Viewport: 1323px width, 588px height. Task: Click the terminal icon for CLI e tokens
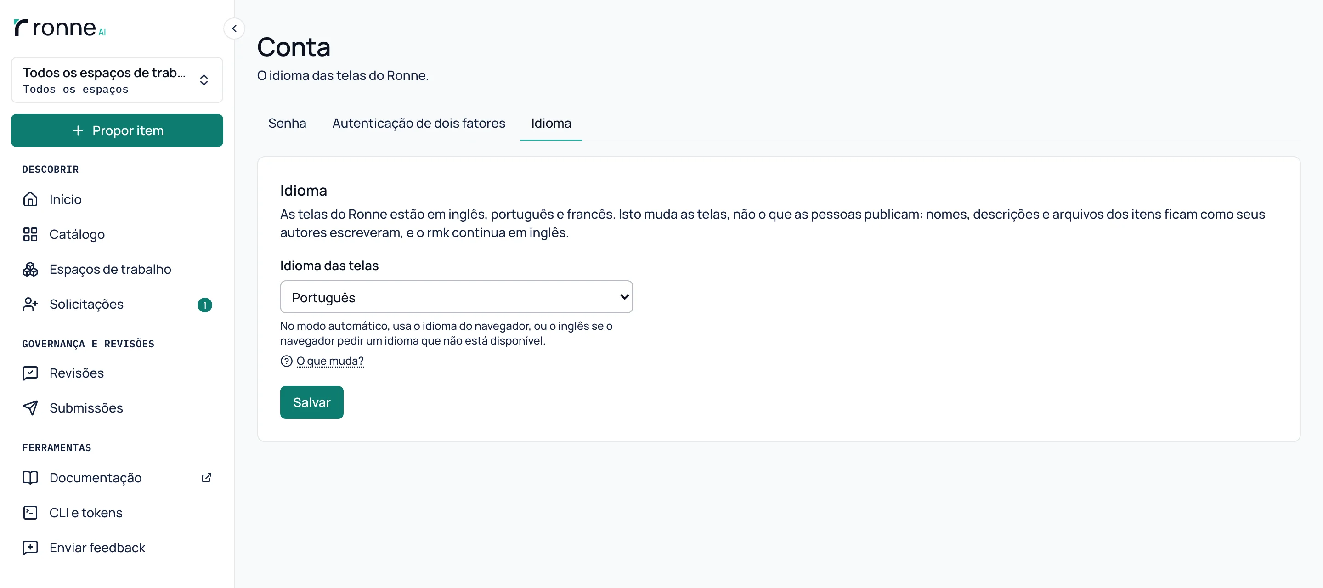[x=30, y=513]
